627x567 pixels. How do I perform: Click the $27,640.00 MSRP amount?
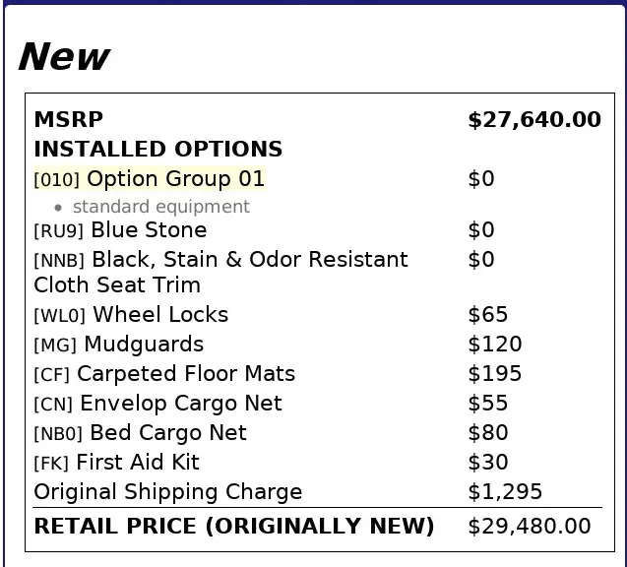tap(533, 120)
